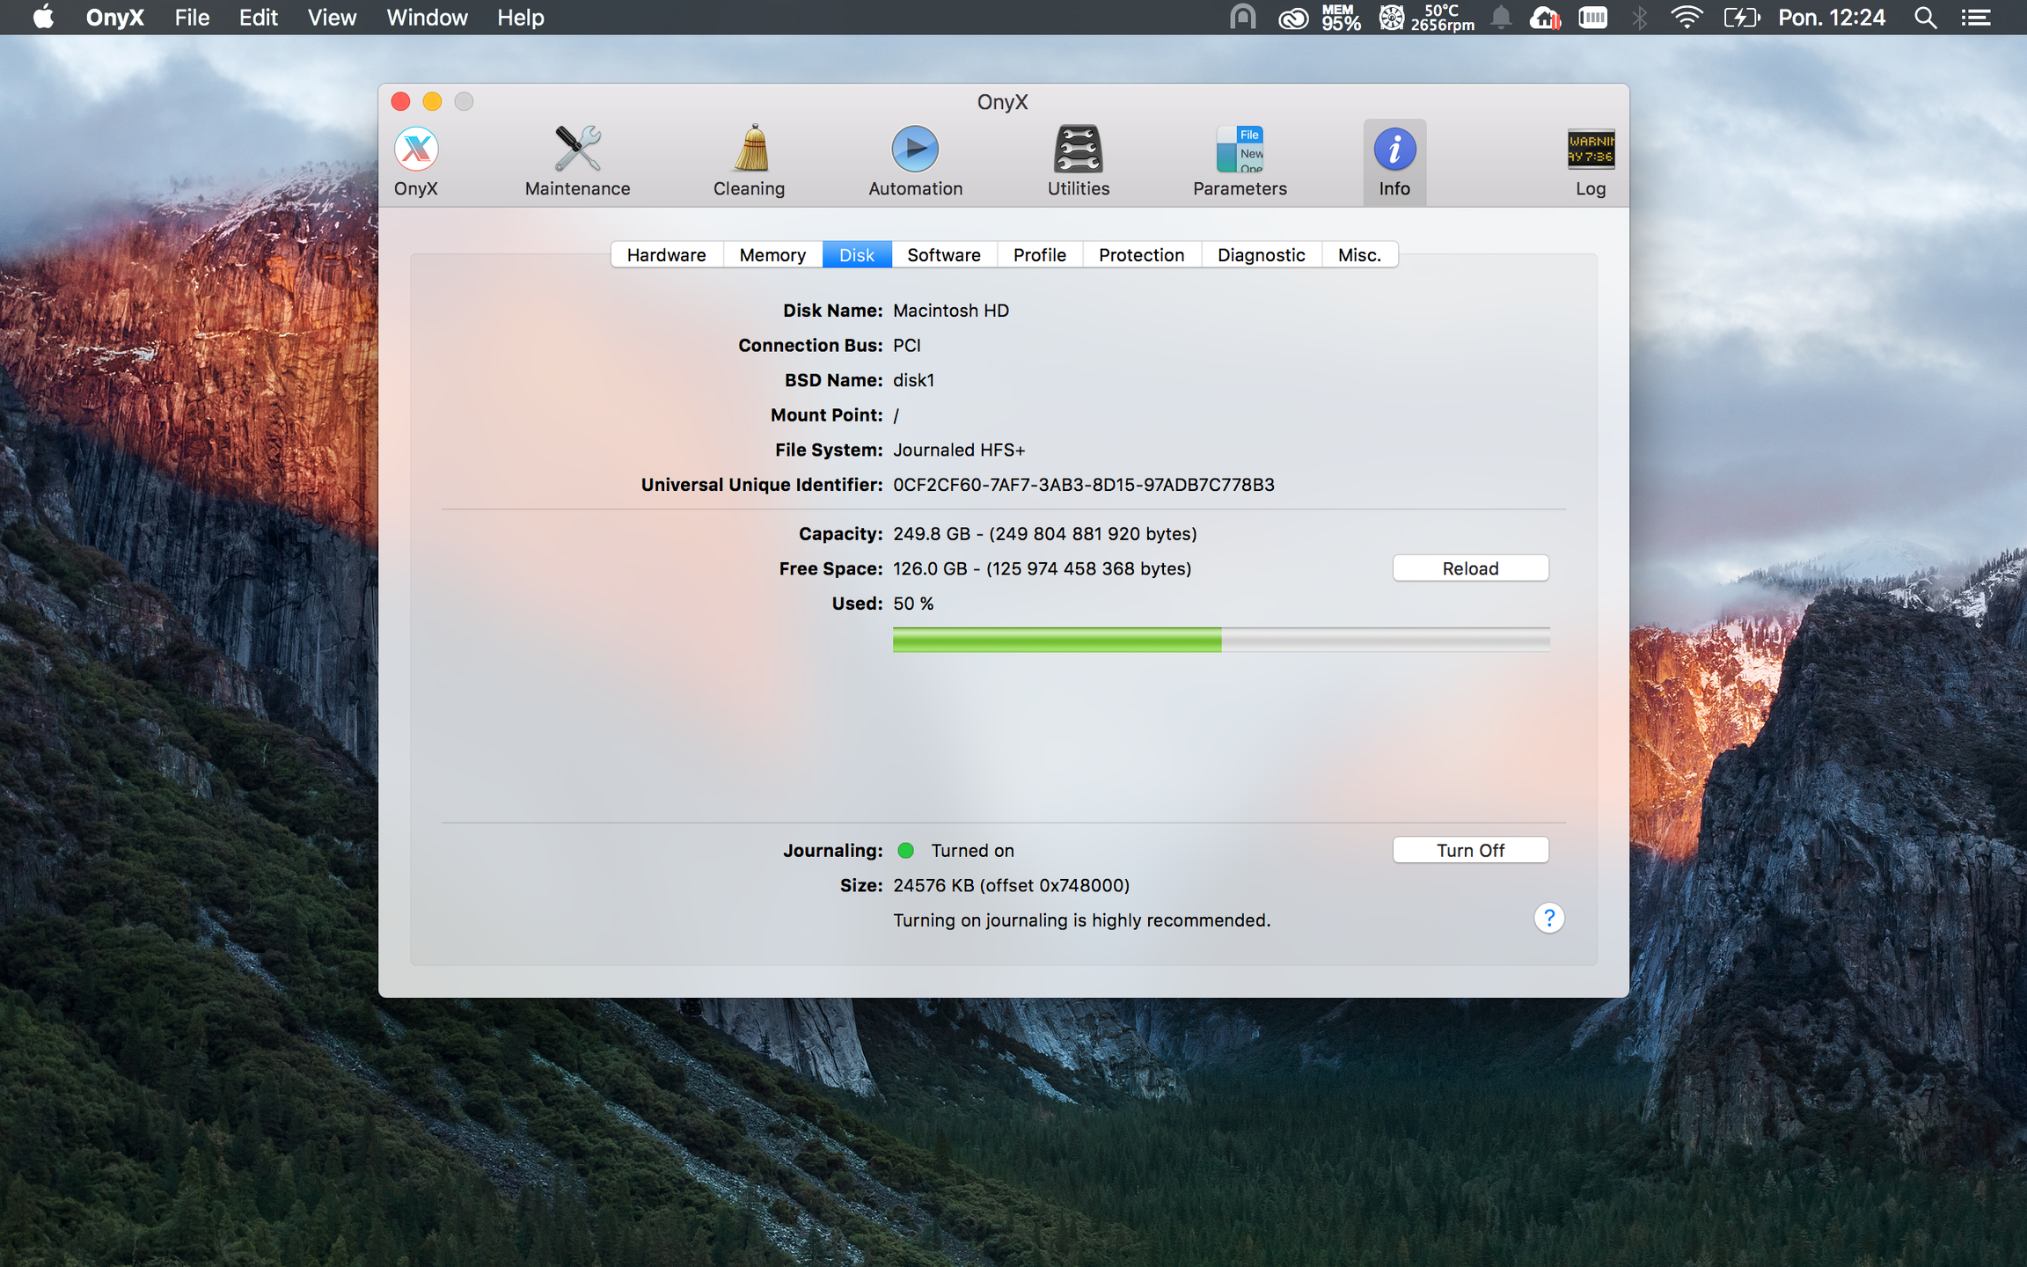Open the Edit menu
Viewport: 2027px width, 1267px height.
pyautogui.click(x=259, y=18)
